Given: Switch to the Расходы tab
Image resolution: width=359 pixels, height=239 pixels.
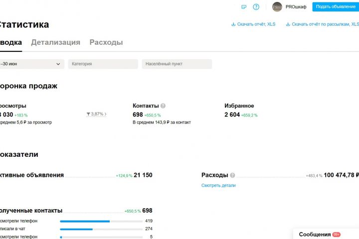Looking at the screenshot, I should click(106, 42).
